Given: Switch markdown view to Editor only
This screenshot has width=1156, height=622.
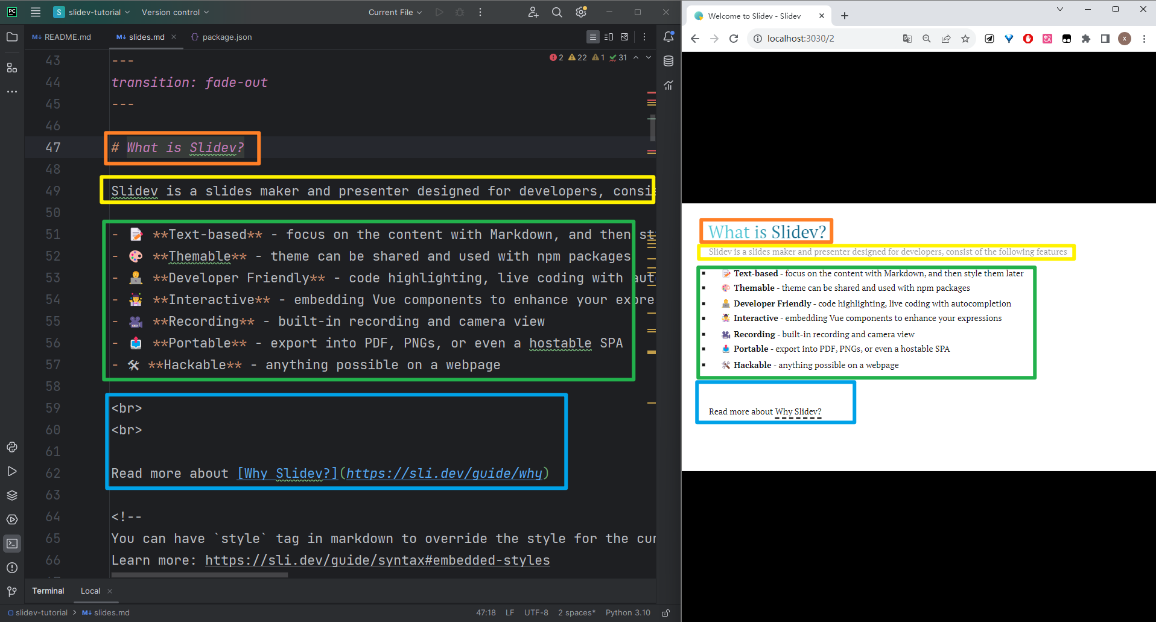Looking at the screenshot, I should click(x=593, y=37).
